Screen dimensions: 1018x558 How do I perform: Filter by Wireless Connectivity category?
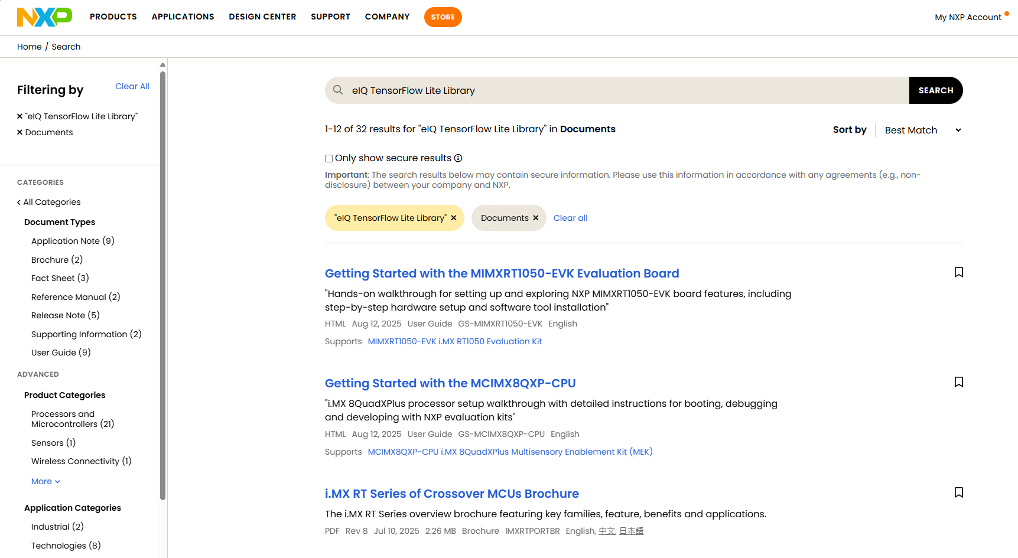click(x=82, y=461)
